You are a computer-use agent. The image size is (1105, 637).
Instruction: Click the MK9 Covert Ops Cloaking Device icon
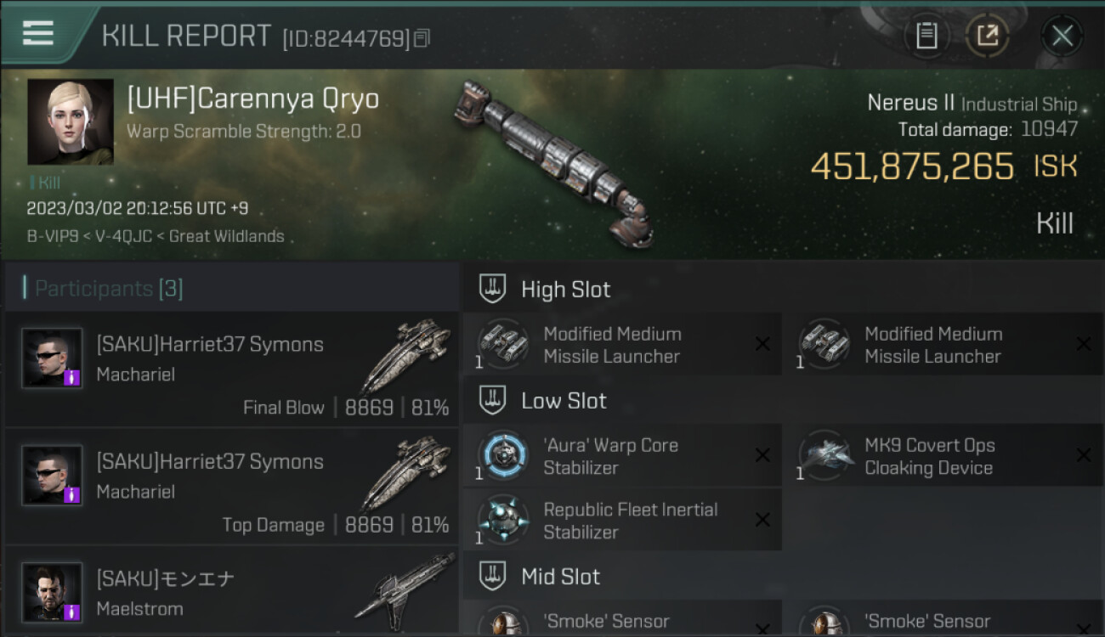(x=824, y=456)
